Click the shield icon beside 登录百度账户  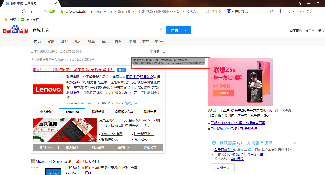click(x=214, y=143)
